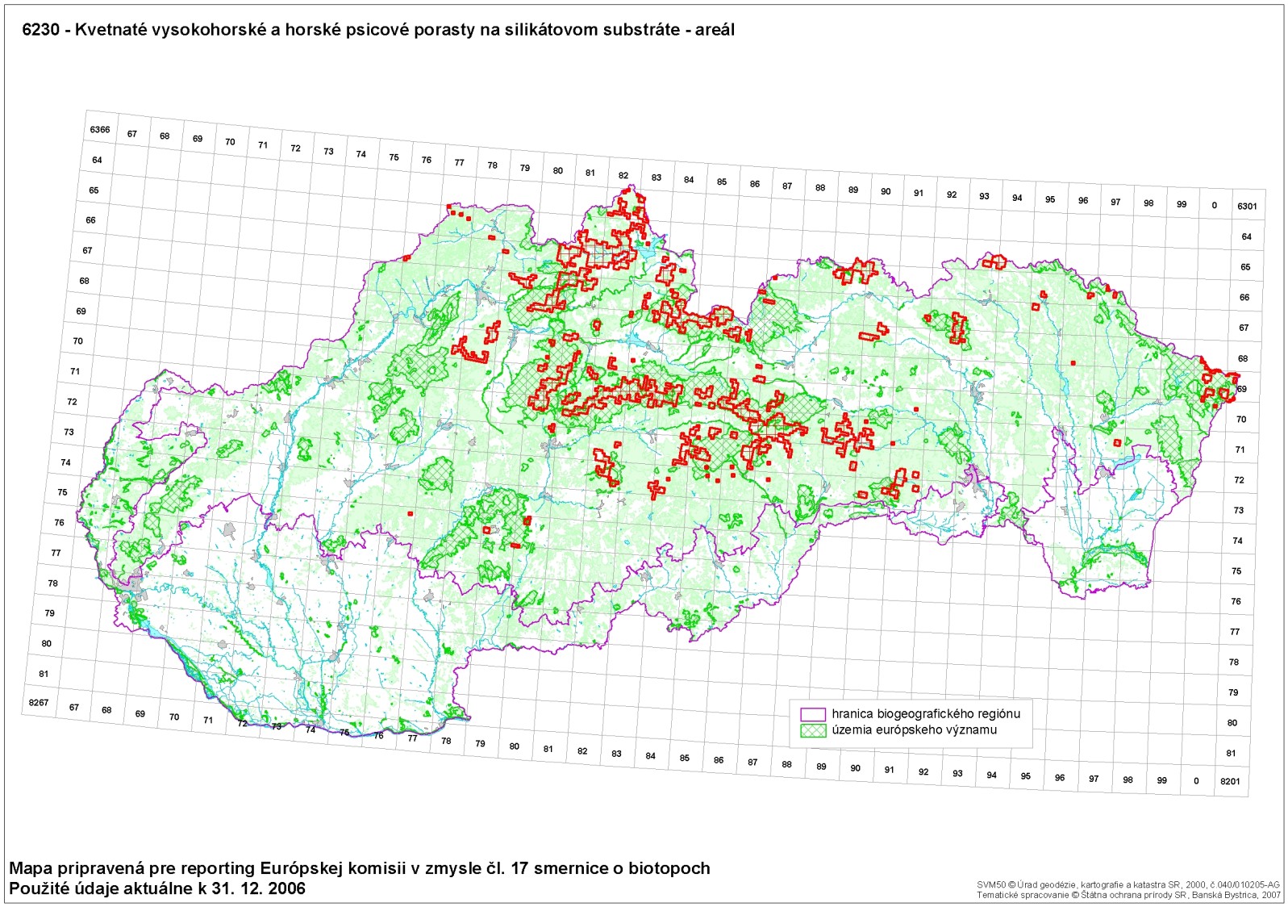This screenshot has width=1288, height=907.
Task: Click column label 0 in the top grid row
Action: click(x=1214, y=206)
